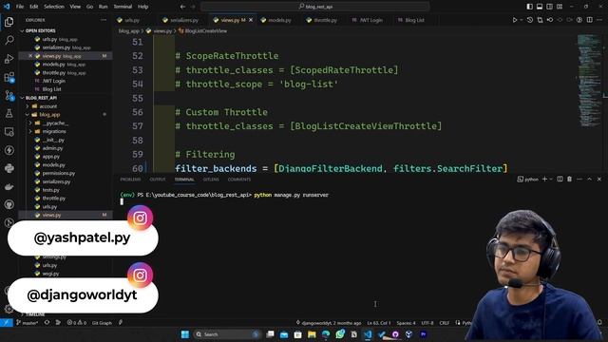Viewport: 608px width, 342px height.
Task: Open the Source Control view
Action: [x=9, y=95]
